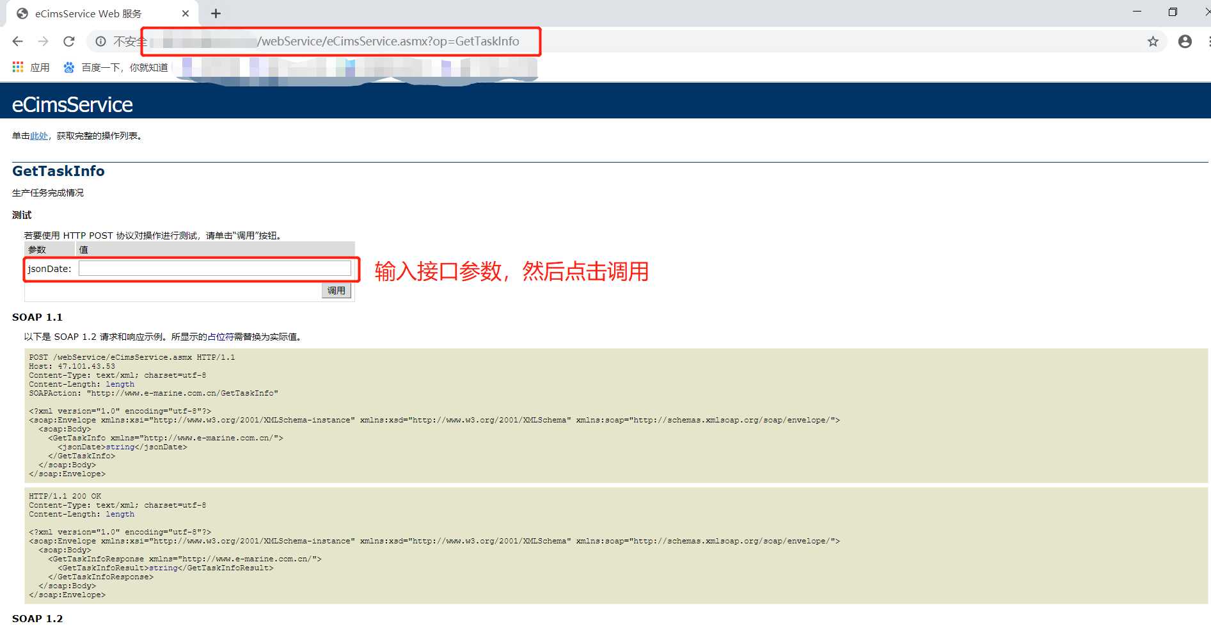
Task: Select the GetTaskInfoResult string line
Action: click(166, 568)
